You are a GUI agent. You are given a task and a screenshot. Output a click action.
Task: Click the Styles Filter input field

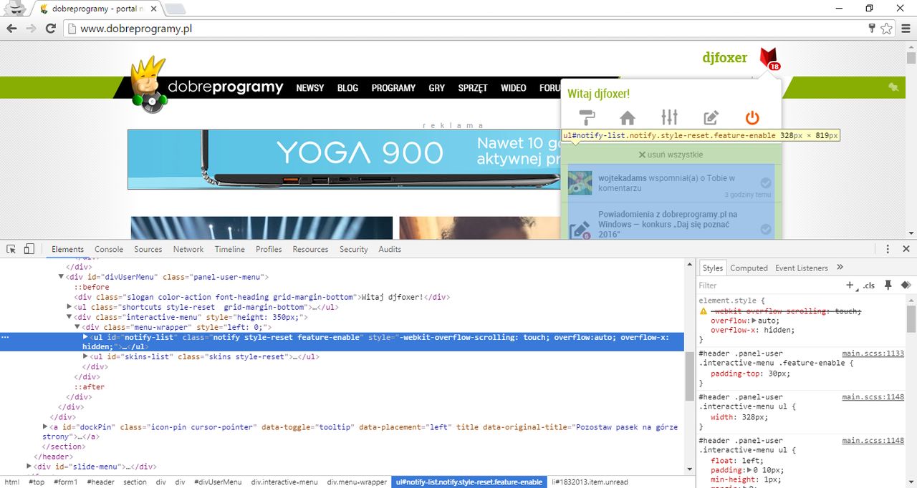[770, 286]
